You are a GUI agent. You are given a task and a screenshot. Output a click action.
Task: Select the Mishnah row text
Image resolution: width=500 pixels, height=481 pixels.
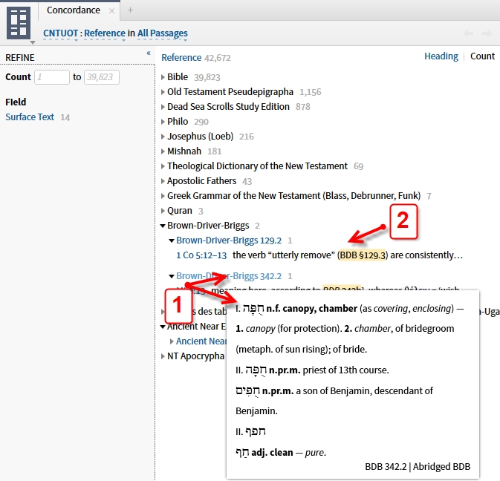(x=184, y=151)
